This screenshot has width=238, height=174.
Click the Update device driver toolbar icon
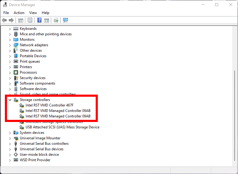pos(56,20)
